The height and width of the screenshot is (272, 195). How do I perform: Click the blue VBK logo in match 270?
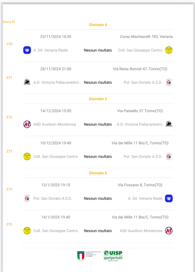[x=27, y=50]
